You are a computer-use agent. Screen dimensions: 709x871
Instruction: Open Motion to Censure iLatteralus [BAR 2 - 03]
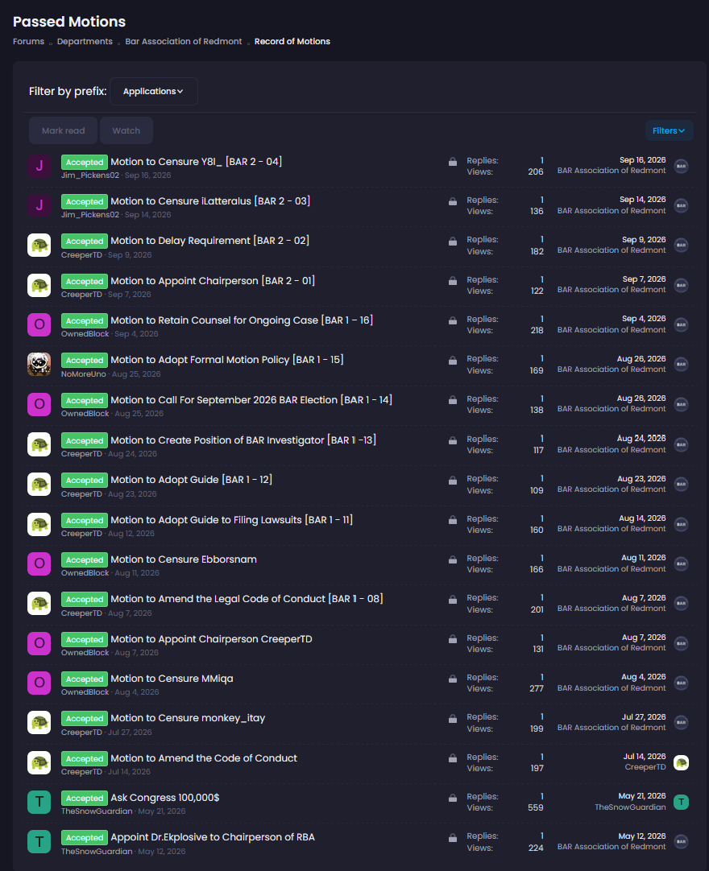pos(210,201)
